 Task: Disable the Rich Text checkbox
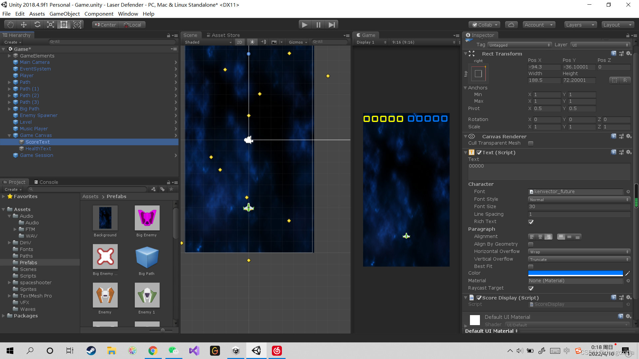coord(531,222)
